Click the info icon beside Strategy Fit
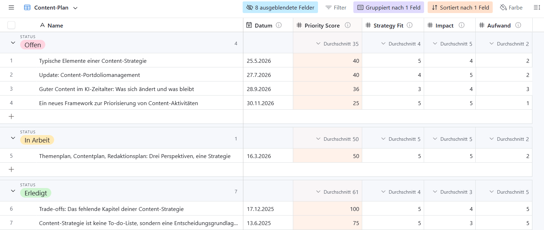The image size is (544, 230). [x=410, y=25]
